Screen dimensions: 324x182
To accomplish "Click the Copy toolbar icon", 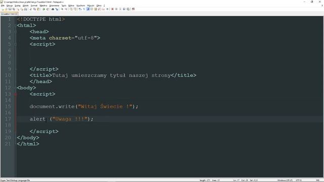I will point(34,9).
